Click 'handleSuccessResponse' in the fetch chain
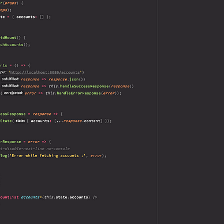 click(x=84, y=86)
